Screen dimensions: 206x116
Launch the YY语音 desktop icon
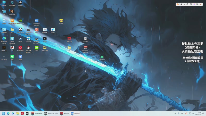pyautogui.click(x=61, y=21)
